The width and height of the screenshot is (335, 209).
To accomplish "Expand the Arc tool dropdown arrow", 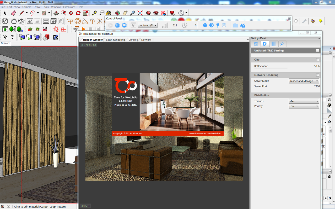I will coord(38,13).
